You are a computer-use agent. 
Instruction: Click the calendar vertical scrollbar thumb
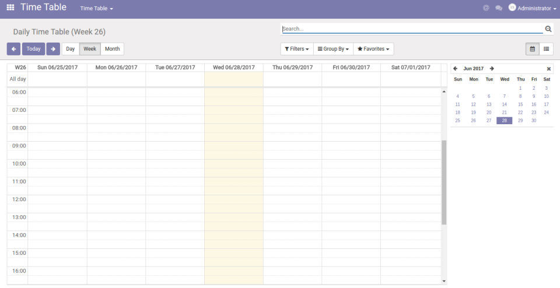444,182
